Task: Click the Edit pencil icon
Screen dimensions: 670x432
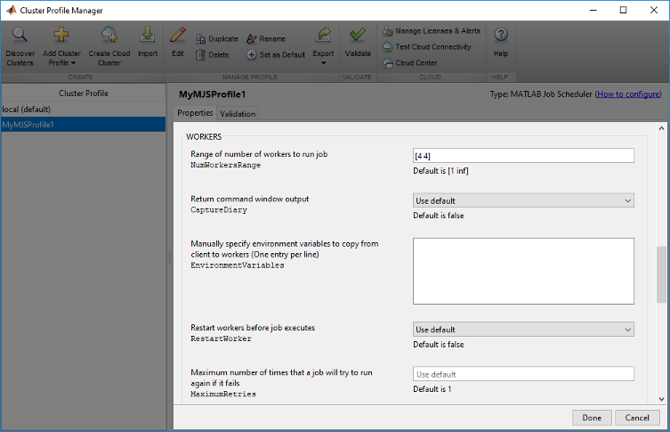Action: coord(178,35)
